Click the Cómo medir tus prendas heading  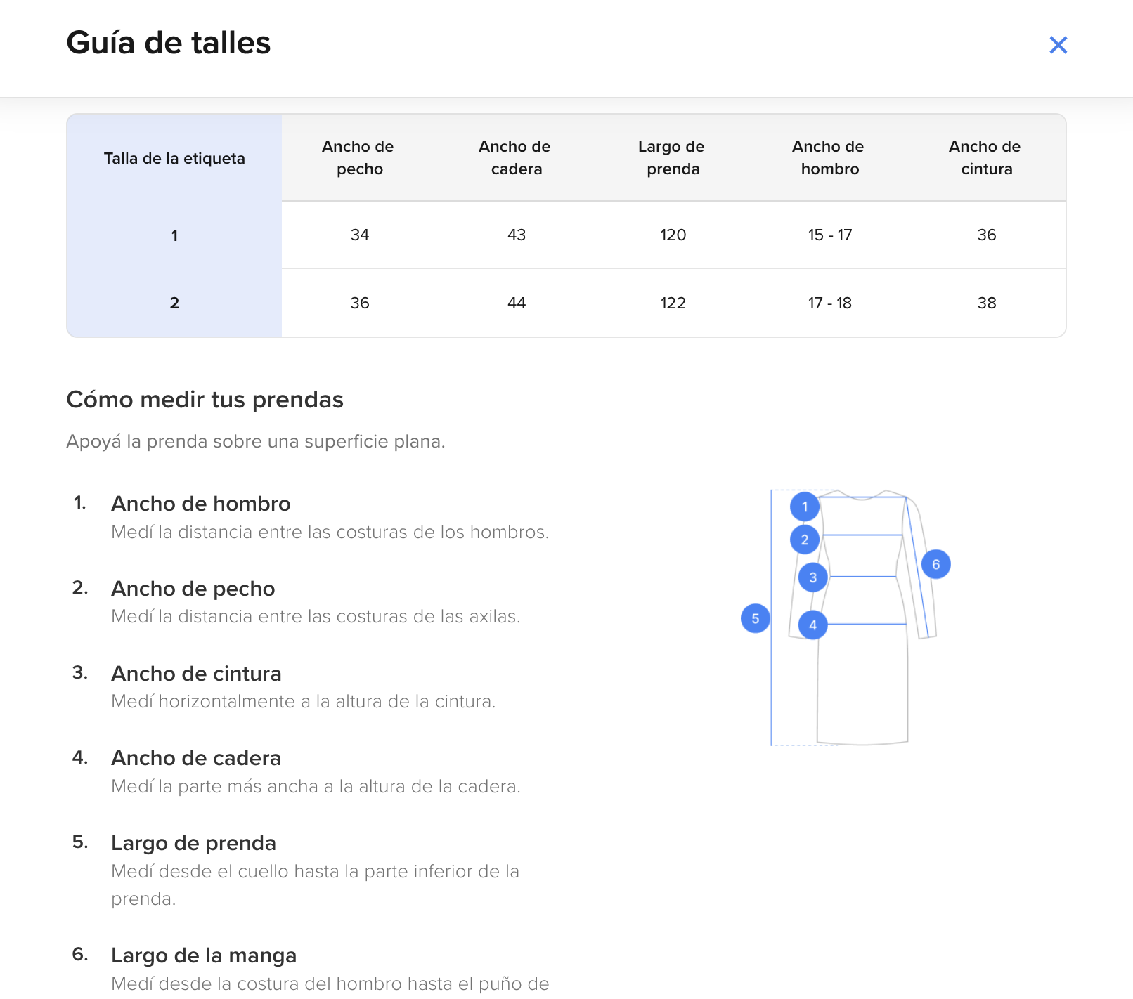[205, 400]
